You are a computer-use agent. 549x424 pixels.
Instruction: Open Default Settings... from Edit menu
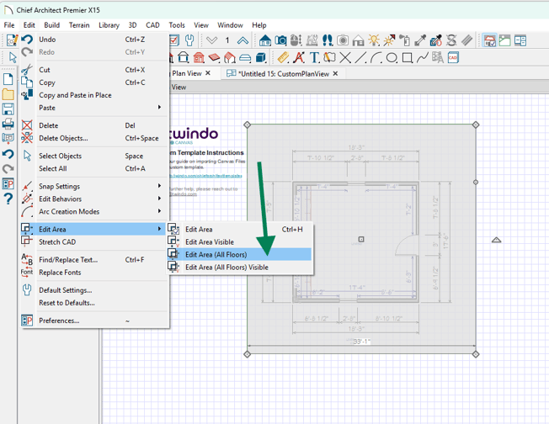point(95,290)
